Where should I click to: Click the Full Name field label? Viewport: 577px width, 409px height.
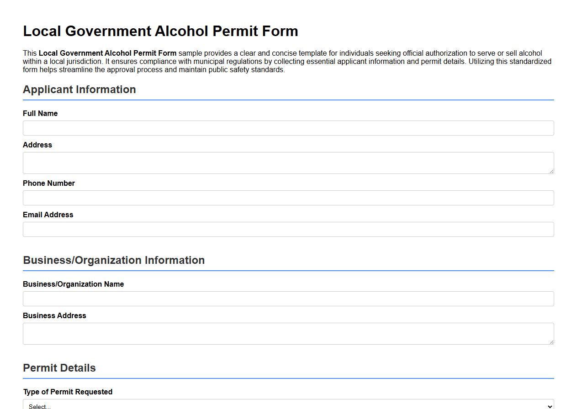click(40, 113)
